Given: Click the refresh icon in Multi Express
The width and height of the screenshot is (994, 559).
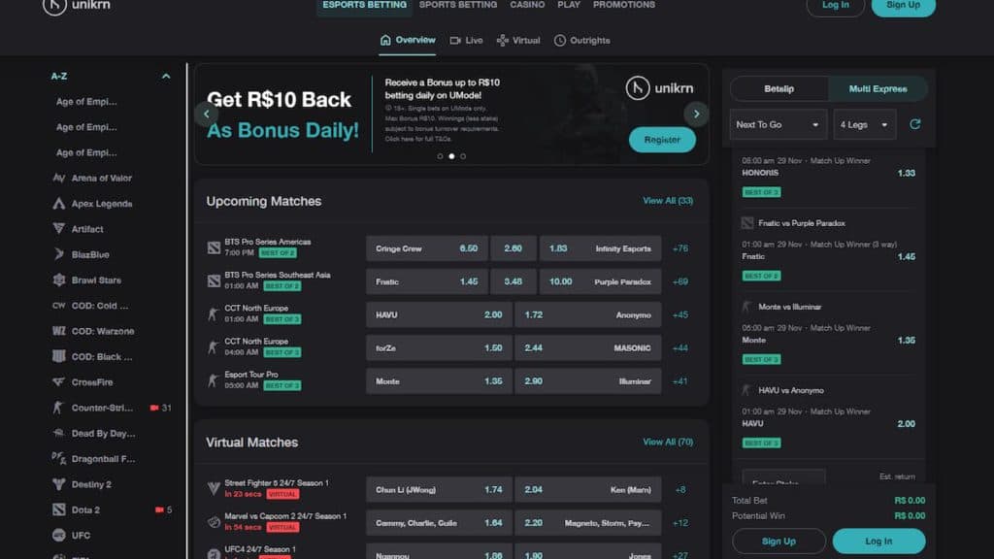Looking at the screenshot, I should click(914, 124).
